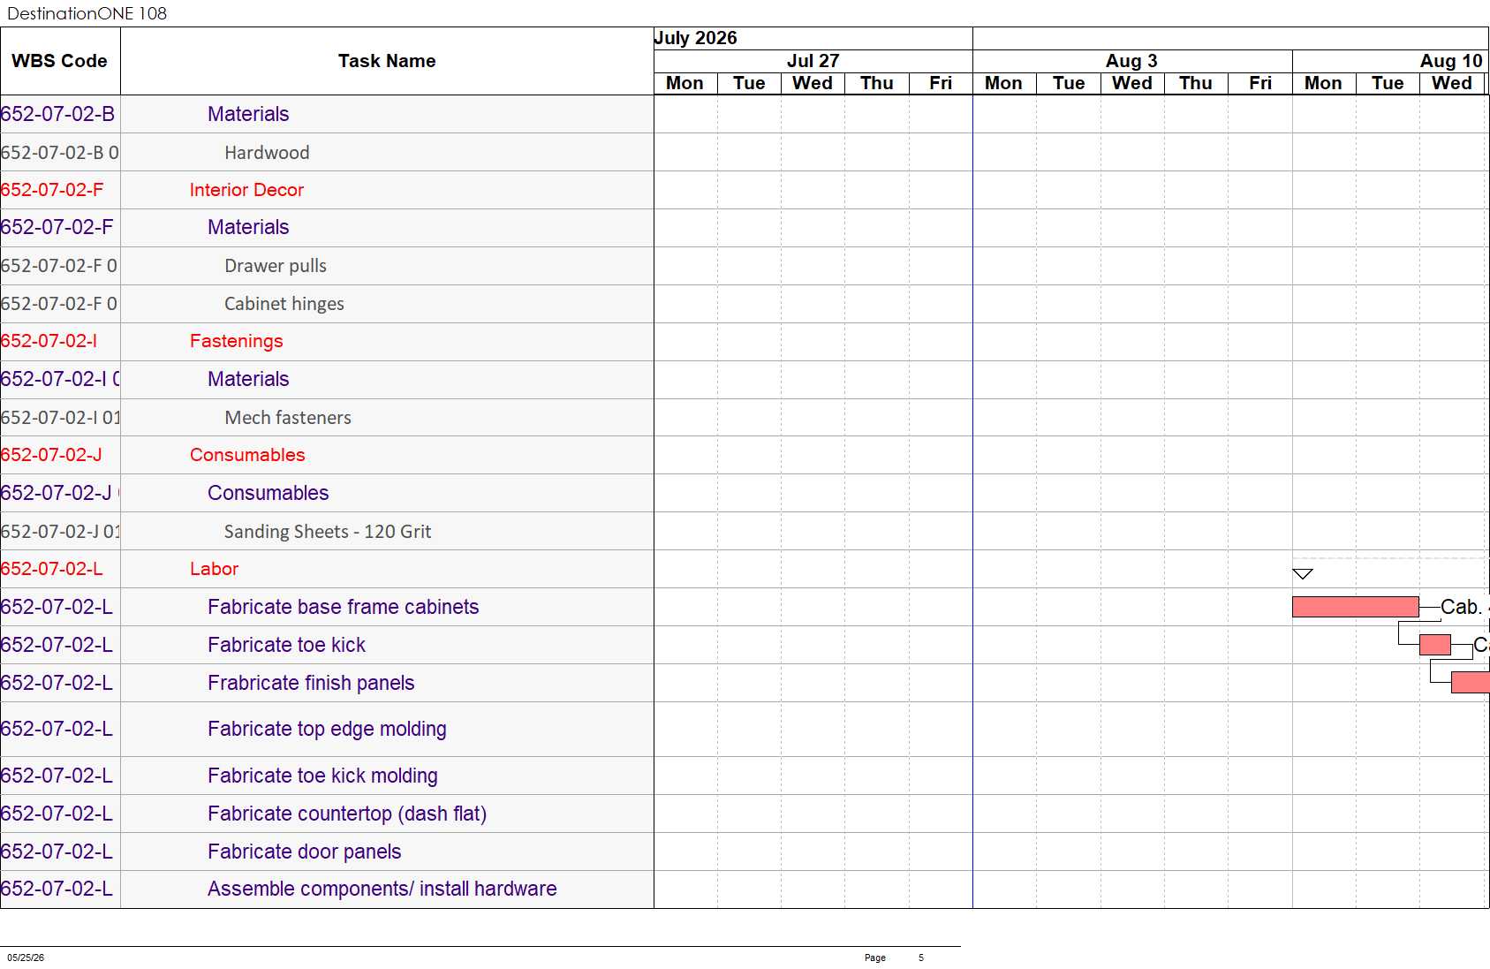Select the Fabricate toe kick Gantt bar
This screenshot has width=1490, height=969.
1434,645
